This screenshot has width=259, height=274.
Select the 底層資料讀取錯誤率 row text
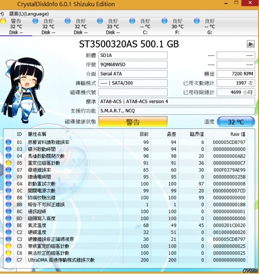49,142
